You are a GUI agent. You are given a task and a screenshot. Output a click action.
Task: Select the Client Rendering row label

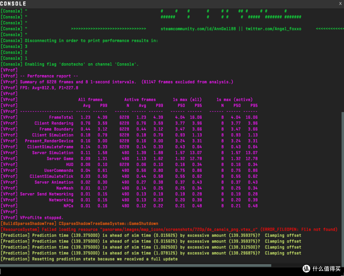tap(54, 123)
